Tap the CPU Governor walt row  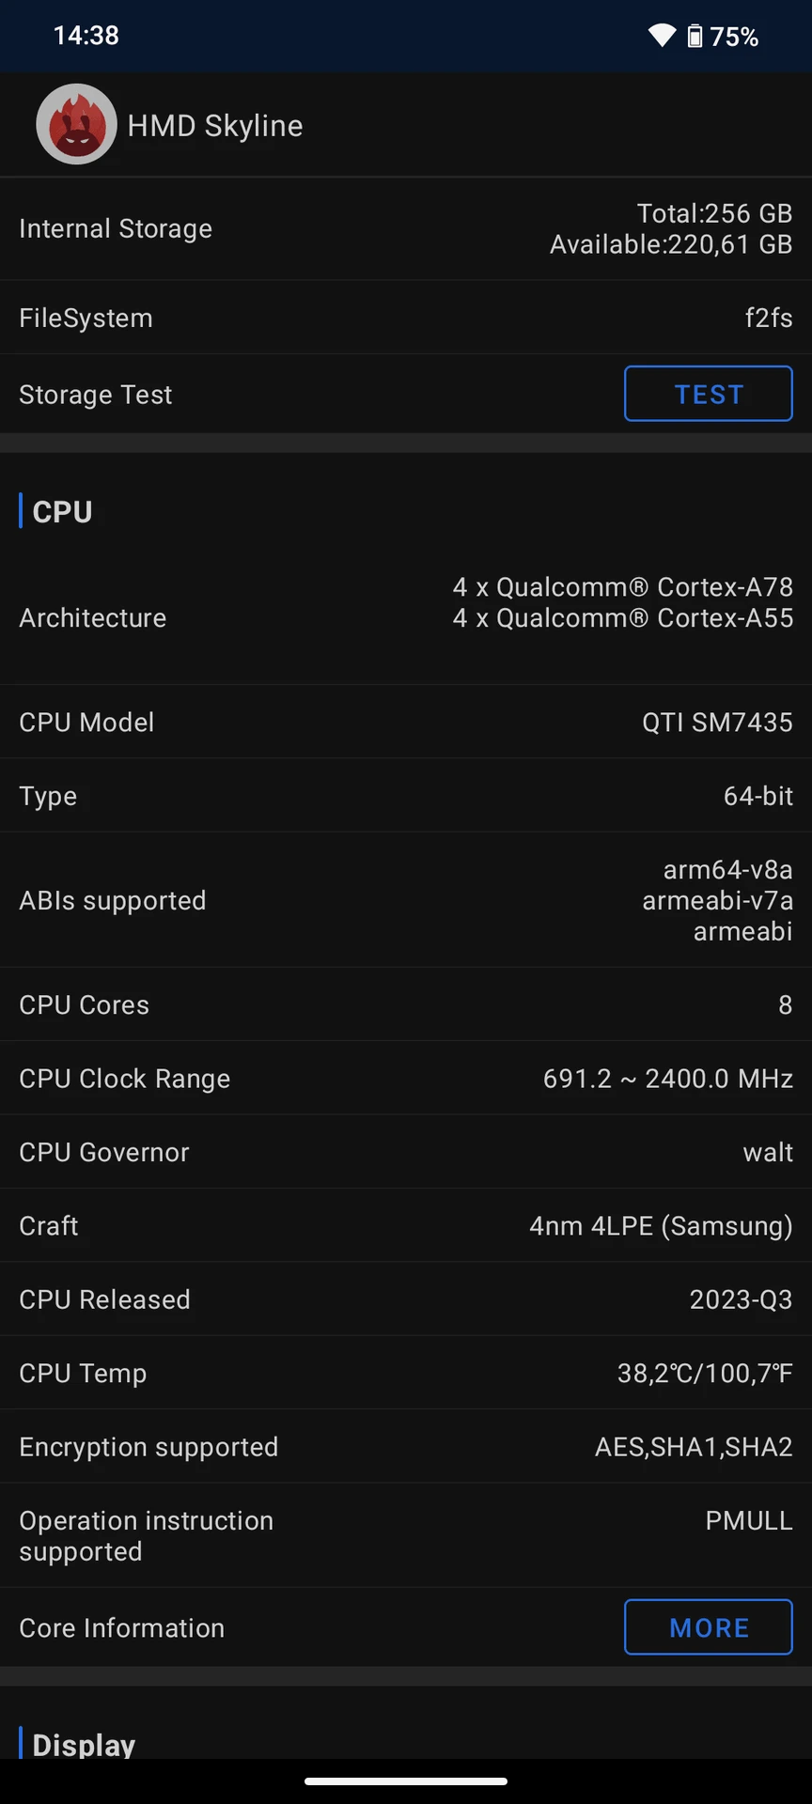pyautogui.click(x=406, y=1152)
